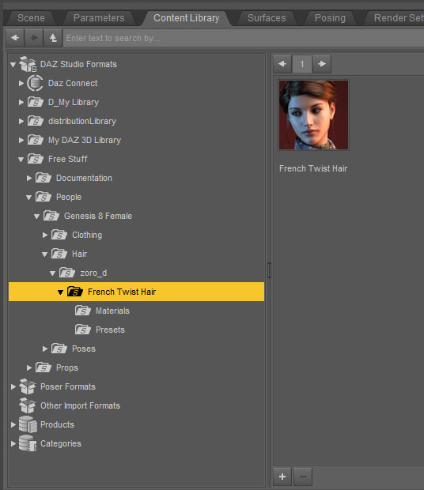Click the content search text field

[244, 38]
